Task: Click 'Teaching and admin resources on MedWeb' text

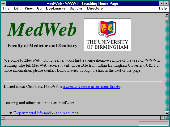Action: click(x=39, y=103)
